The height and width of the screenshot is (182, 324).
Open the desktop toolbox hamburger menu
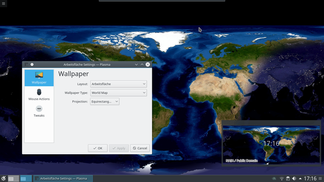coord(4,3)
